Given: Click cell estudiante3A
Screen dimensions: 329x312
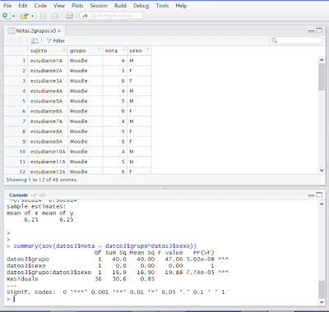Looking at the screenshot, I should coord(48,81).
